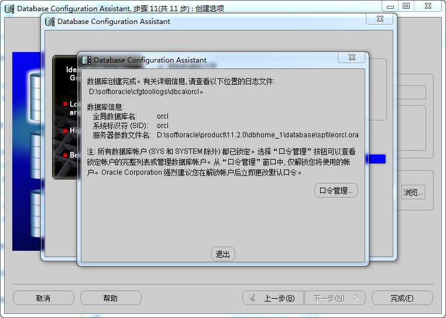Click the 退出 exit button
The image size is (446, 318).
pyautogui.click(x=223, y=254)
